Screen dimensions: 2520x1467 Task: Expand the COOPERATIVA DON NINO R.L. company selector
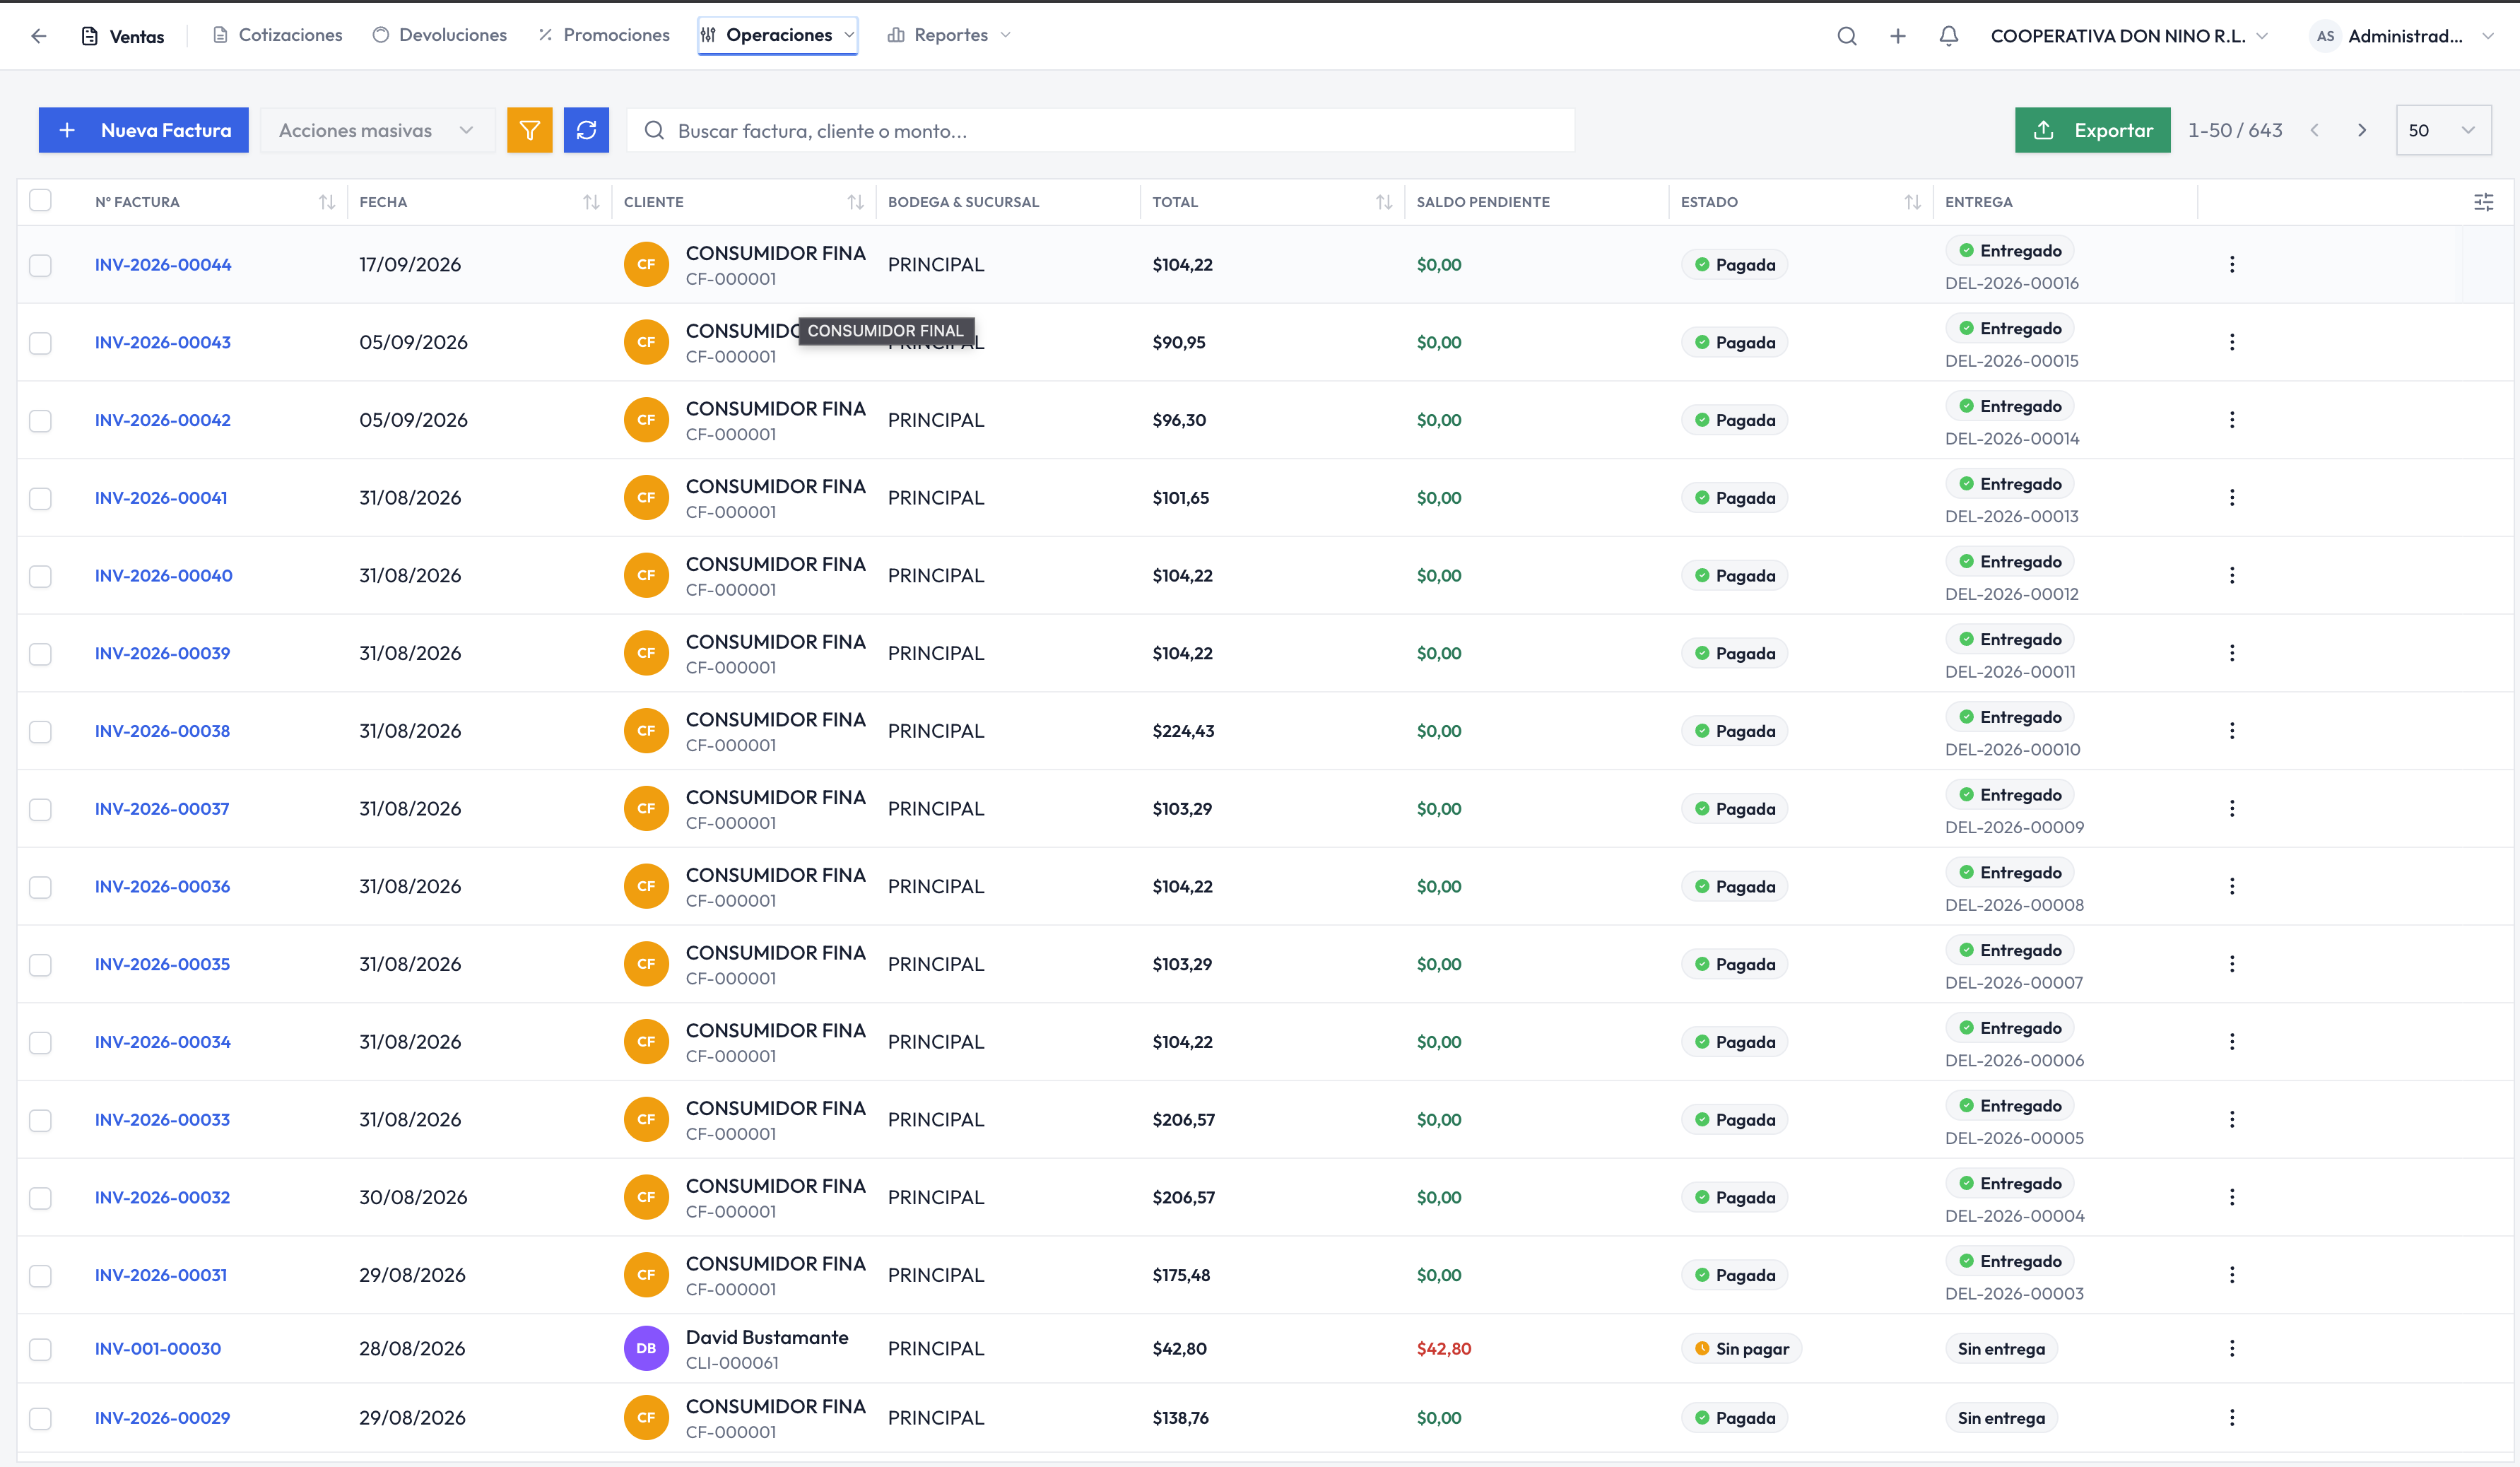[2128, 36]
